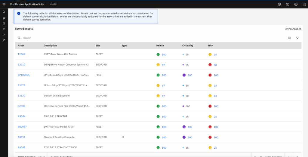Open the settings gear in top header
Viewport: 308px width, 157px height.
click(279, 4)
